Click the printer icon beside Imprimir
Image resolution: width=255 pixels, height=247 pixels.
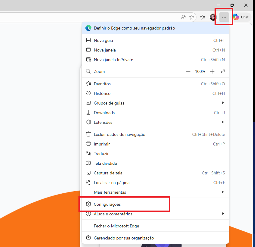tap(88, 144)
